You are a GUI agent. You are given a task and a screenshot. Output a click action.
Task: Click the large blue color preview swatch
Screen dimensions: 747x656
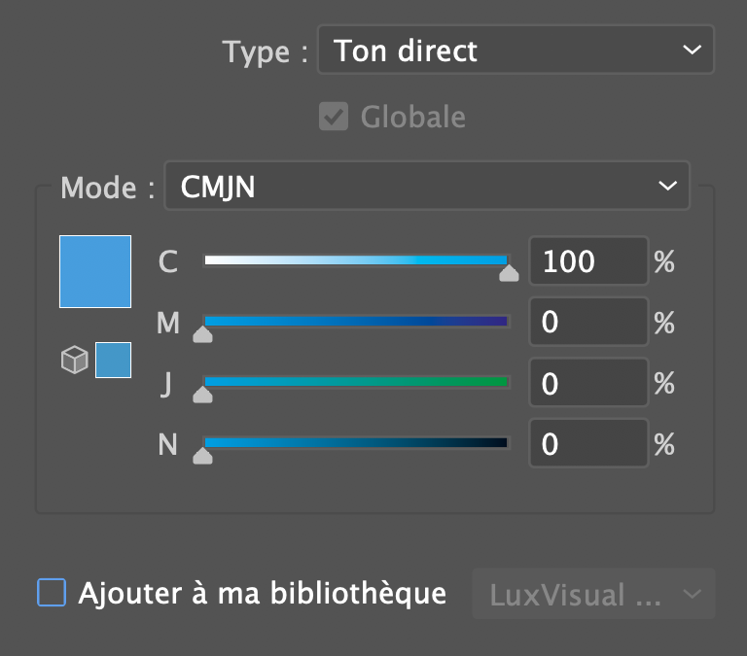click(95, 271)
